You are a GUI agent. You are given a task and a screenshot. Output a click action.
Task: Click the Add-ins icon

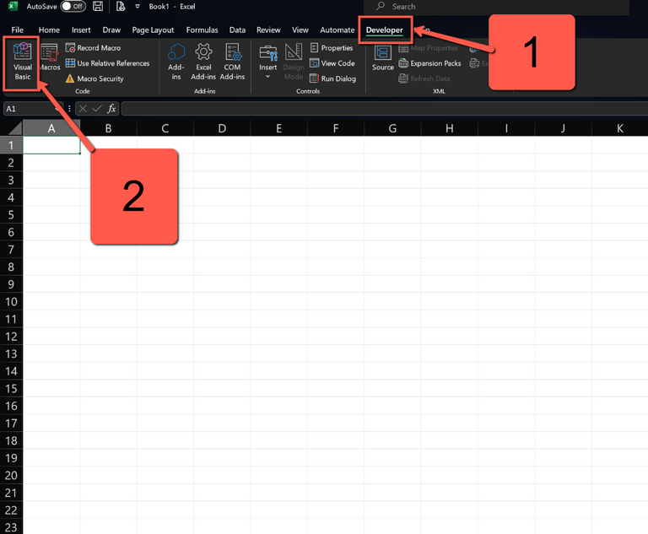[176, 62]
